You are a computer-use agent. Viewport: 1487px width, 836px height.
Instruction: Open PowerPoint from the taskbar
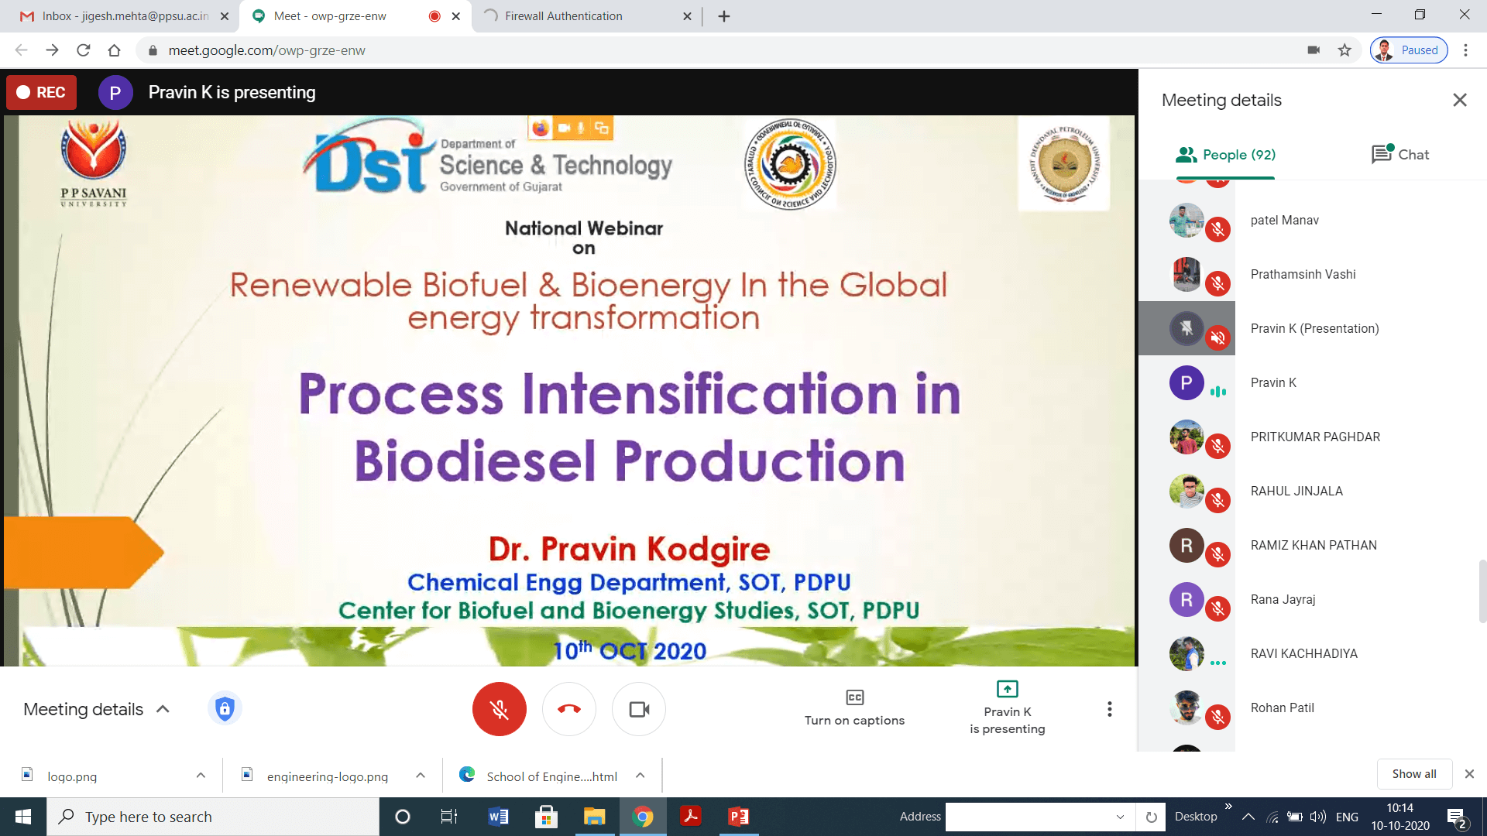click(x=738, y=817)
